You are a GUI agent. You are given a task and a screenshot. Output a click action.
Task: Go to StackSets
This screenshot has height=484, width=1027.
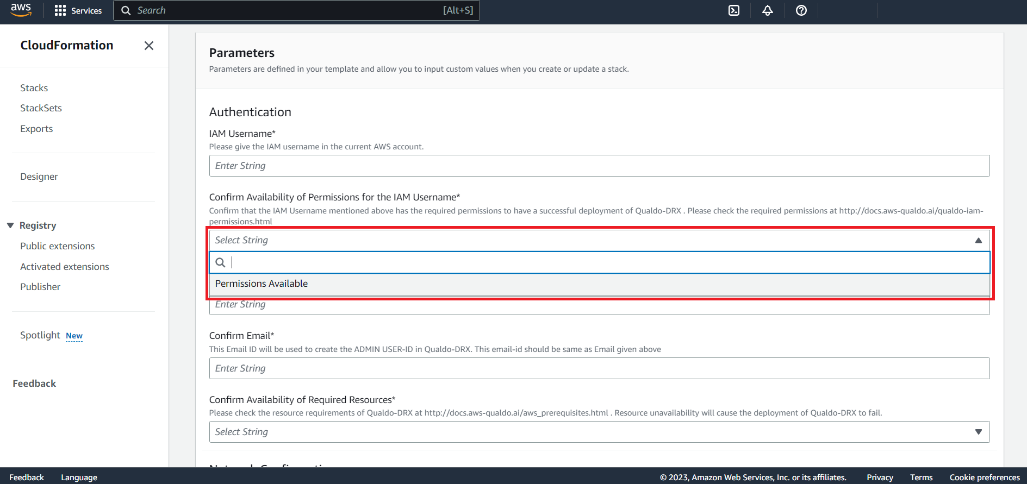(41, 108)
